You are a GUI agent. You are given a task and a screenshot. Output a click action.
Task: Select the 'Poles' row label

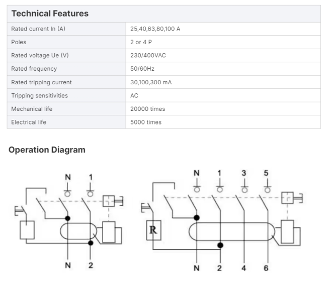[x=19, y=42]
